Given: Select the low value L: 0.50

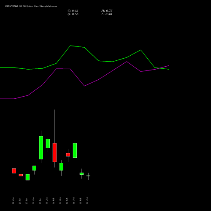Looking at the screenshot, I should point(107,14).
